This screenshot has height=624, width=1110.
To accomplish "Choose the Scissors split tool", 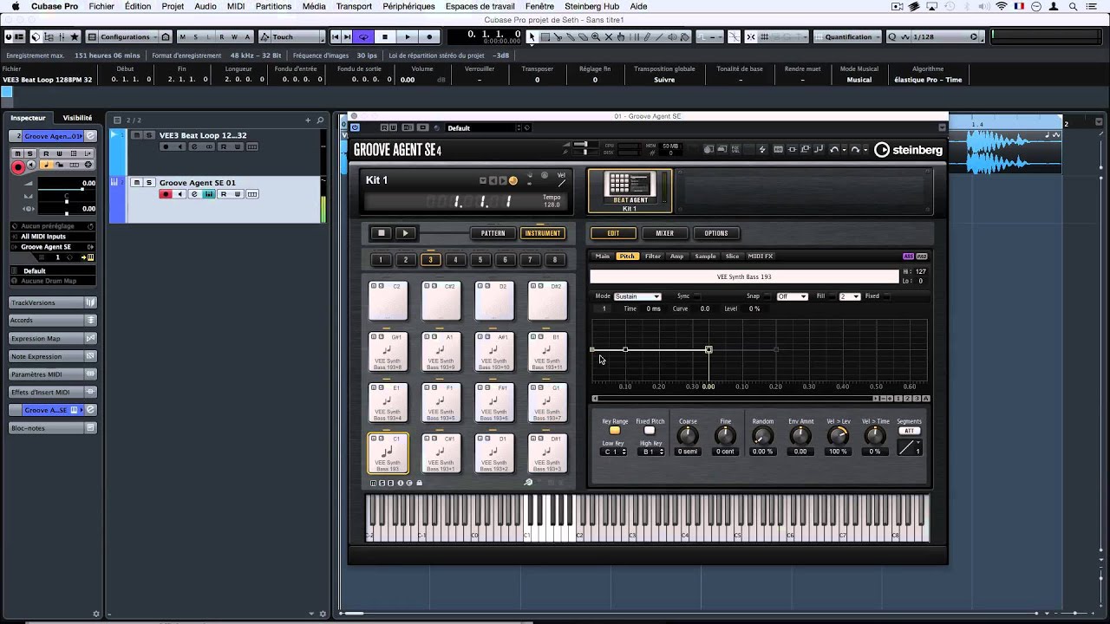I will tap(558, 36).
